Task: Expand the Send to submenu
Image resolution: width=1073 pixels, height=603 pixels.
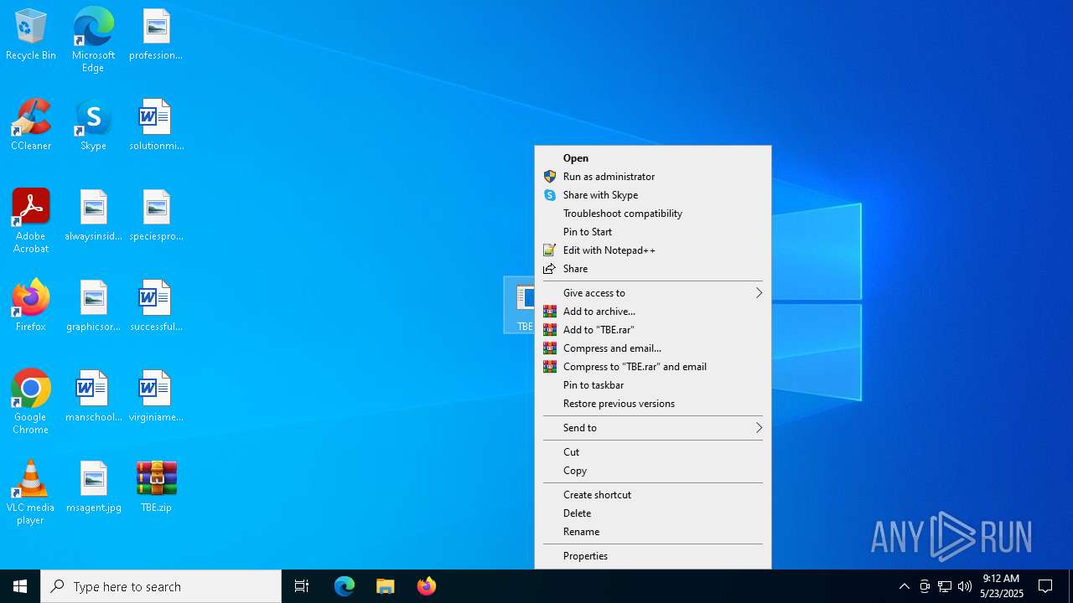Action: tap(653, 428)
